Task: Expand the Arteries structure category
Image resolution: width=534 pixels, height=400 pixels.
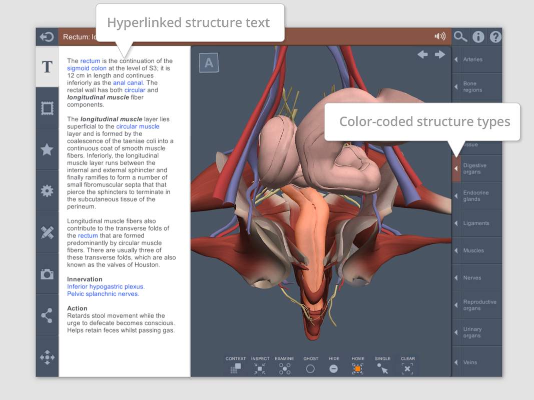Action: (x=476, y=59)
